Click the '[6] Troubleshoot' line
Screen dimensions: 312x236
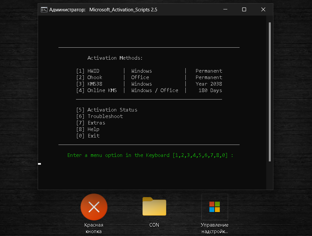pos(99,116)
